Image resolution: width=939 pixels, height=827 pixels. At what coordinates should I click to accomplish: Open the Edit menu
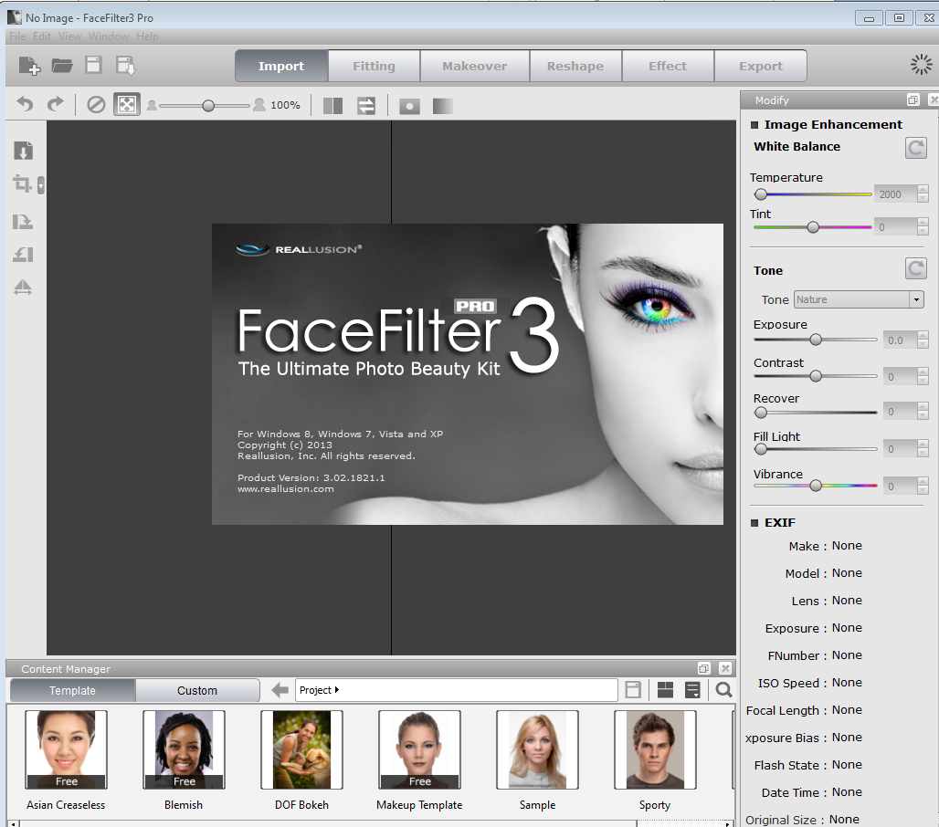[x=42, y=37]
